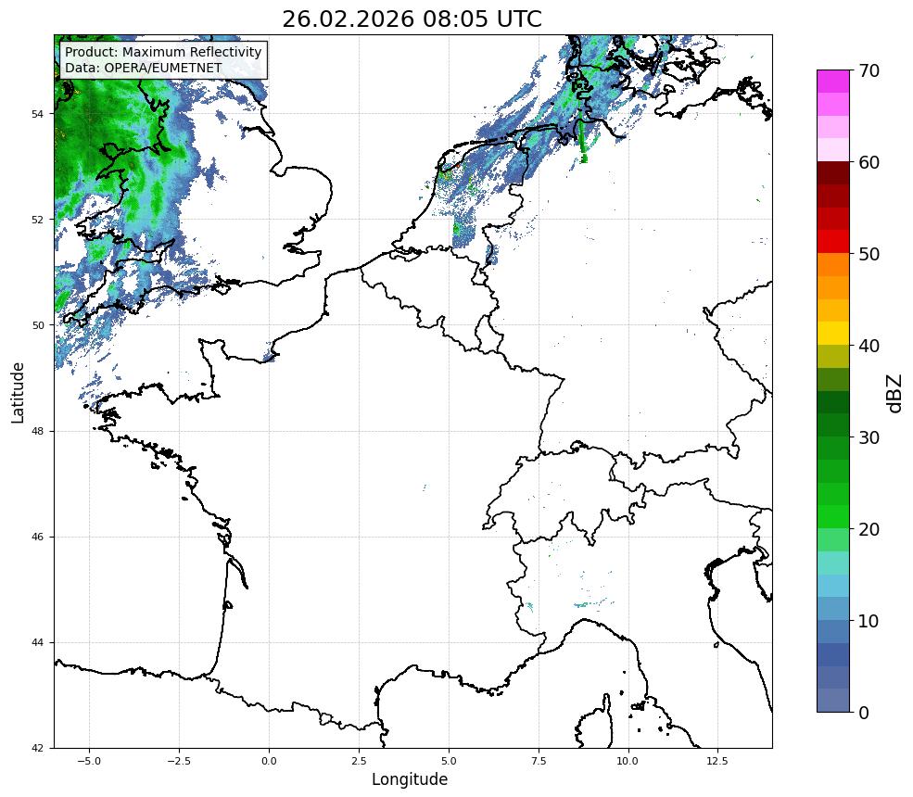Click the latitude tick label 42
Viewport: 913px width, 797px height.
pos(37,748)
